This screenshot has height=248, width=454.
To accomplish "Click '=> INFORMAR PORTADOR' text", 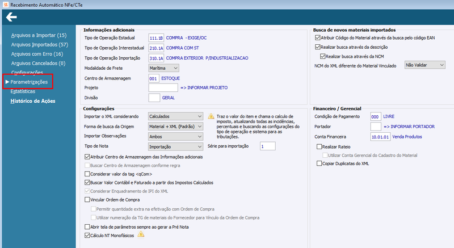I will click(409, 127).
